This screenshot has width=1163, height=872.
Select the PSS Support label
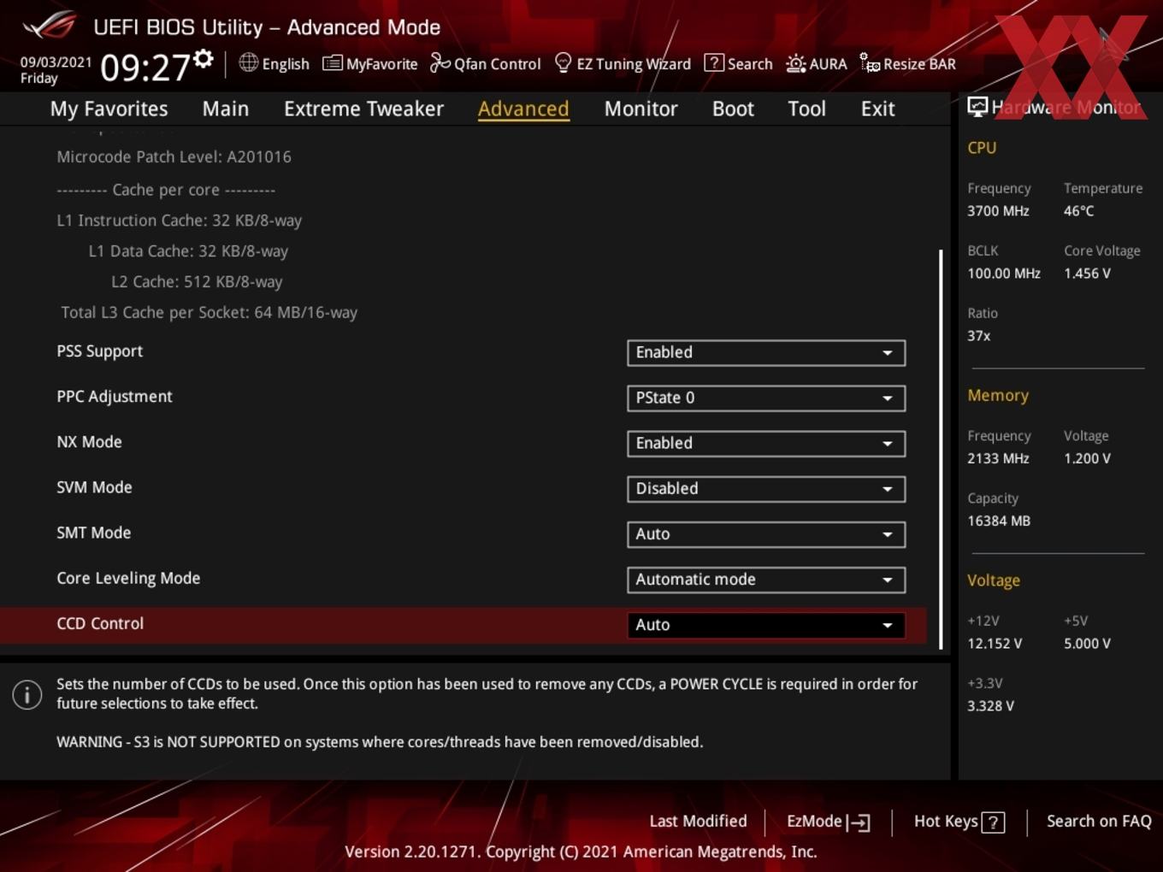[x=99, y=351]
